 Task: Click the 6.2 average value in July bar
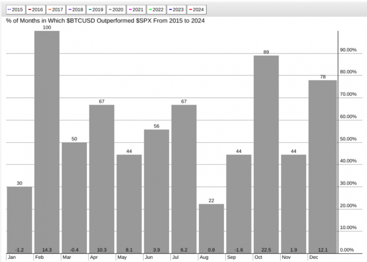tap(184, 250)
